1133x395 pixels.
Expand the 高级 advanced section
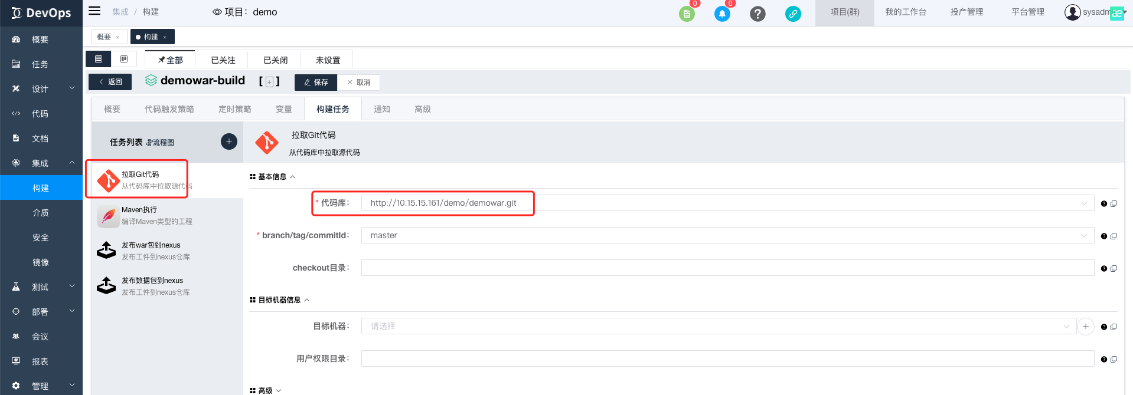pyautogui.click(x=266, y=390)
